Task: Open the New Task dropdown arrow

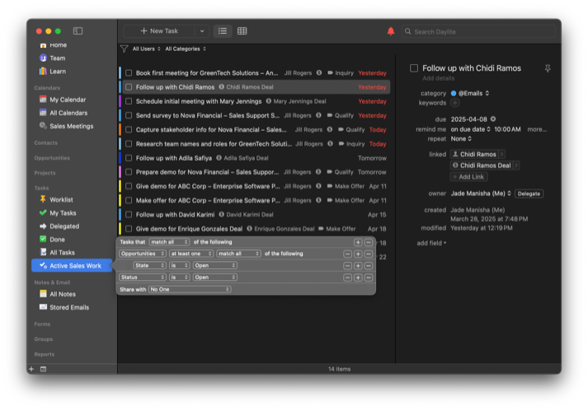Action: (x=202, y=31)
